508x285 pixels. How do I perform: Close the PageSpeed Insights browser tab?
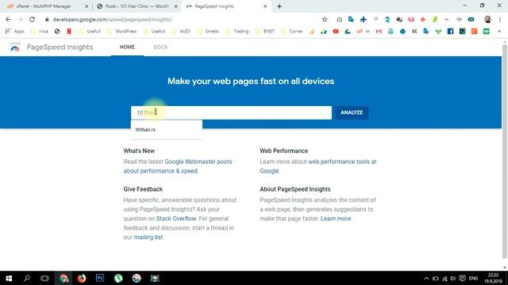264,6
